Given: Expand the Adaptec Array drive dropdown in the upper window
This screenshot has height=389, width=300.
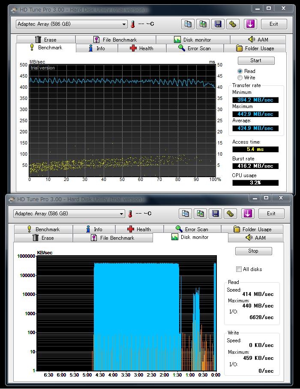Looking at the screenshot, I should click(x=124, y=24).
